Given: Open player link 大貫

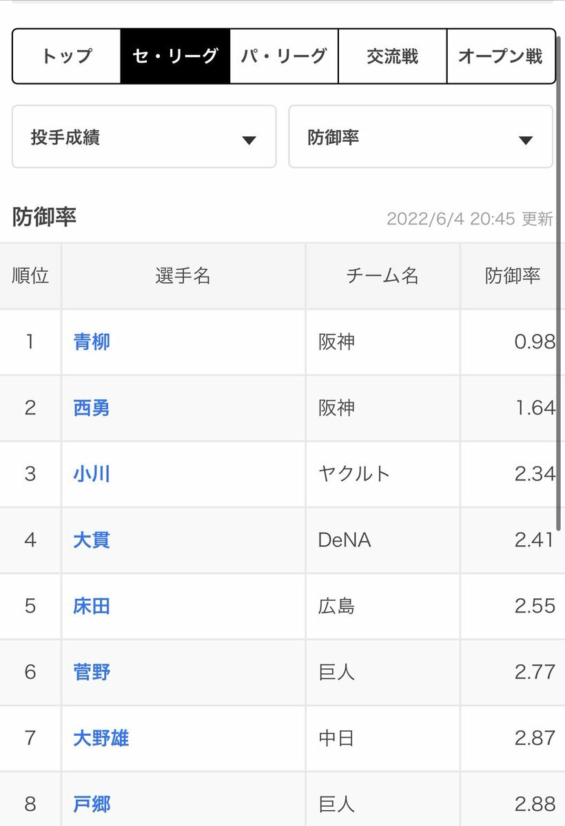Looking at the screenshot, I should [x=92, y=540].
